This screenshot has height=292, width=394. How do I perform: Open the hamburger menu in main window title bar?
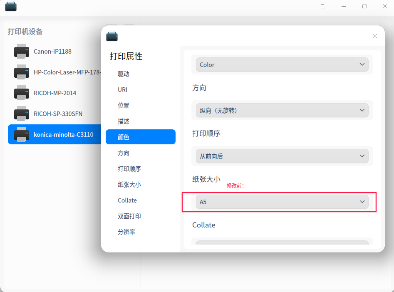click(323, 6)
